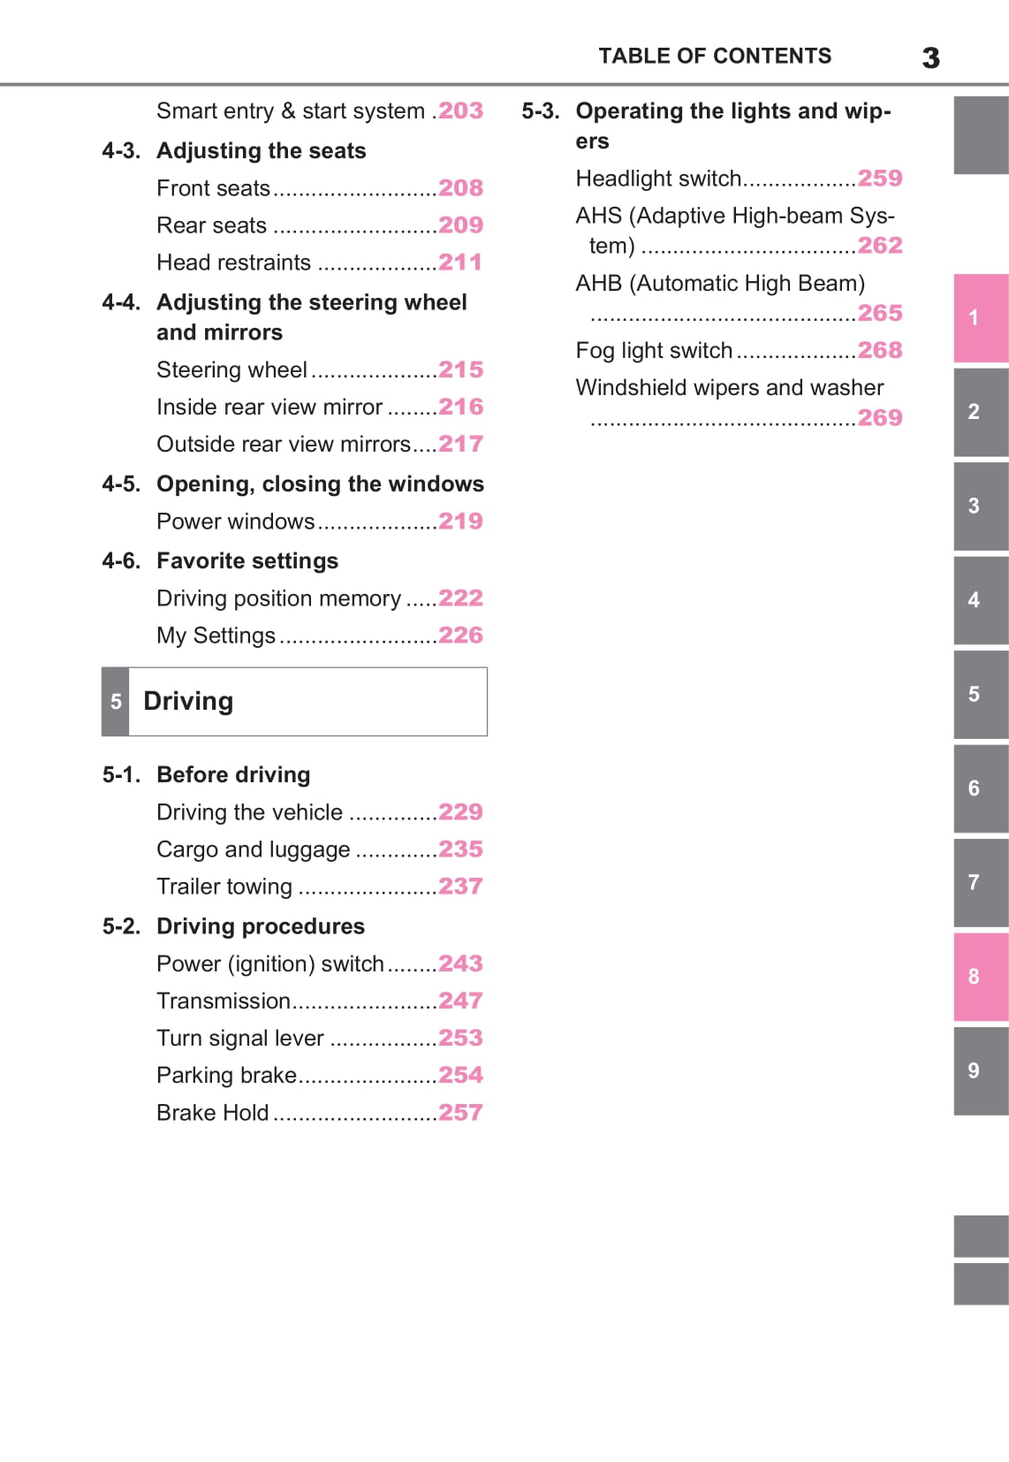Image resolution: width=1009 pixels, height=1462 pixels.
Task: Go to Head restraints page 211
Action: (x=460, y=263)
